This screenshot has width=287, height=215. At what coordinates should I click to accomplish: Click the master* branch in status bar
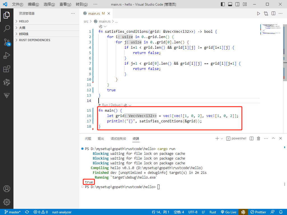point(13,212)
